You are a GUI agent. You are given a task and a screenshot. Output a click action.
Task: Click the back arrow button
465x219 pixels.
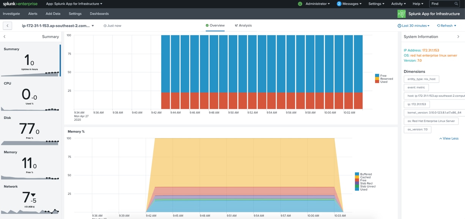click(7, 25)
